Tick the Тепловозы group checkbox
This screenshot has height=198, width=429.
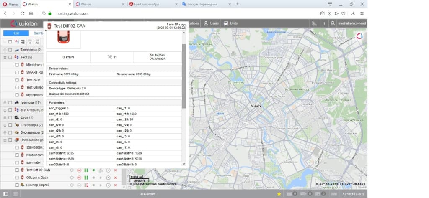point(10,50)
